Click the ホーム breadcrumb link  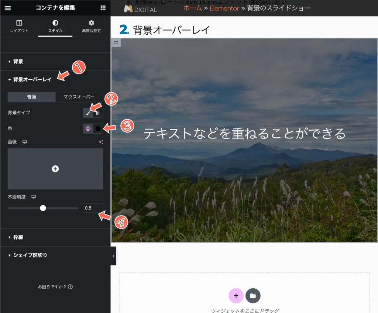tap(192, 8)
